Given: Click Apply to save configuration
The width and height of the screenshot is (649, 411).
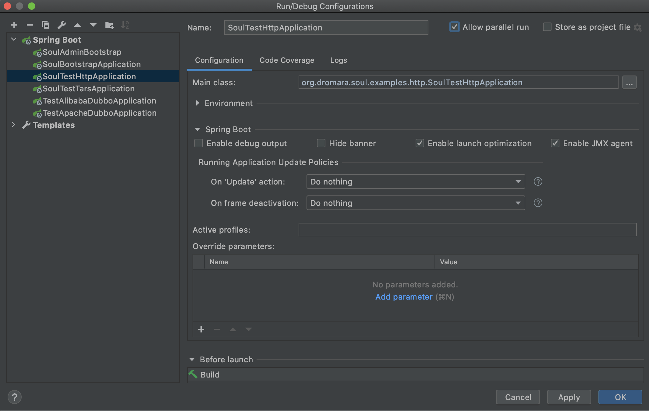Looking at the screenshot, I should pos(568,397).
